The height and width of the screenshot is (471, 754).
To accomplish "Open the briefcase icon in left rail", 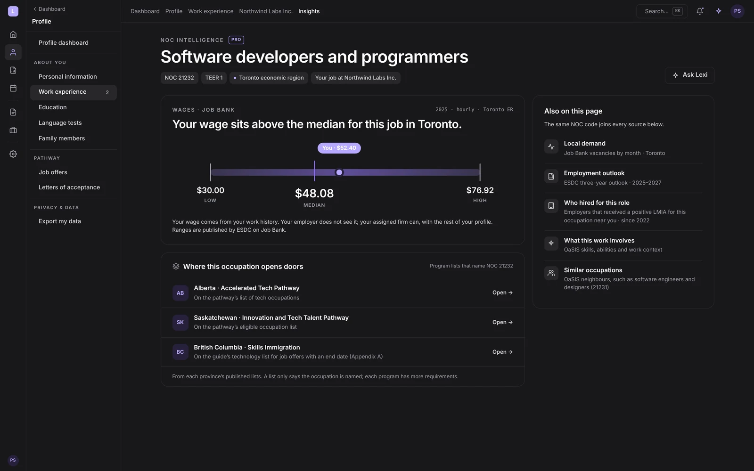I will coord(13,130).
